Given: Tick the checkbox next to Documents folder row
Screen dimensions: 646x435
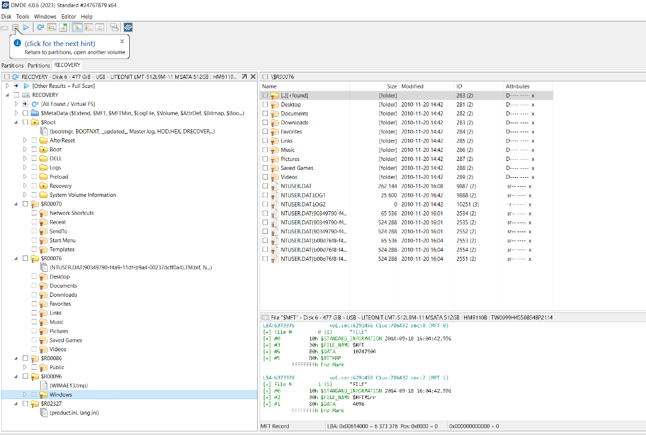Looking at the screenshot, I should pos(265,114).
